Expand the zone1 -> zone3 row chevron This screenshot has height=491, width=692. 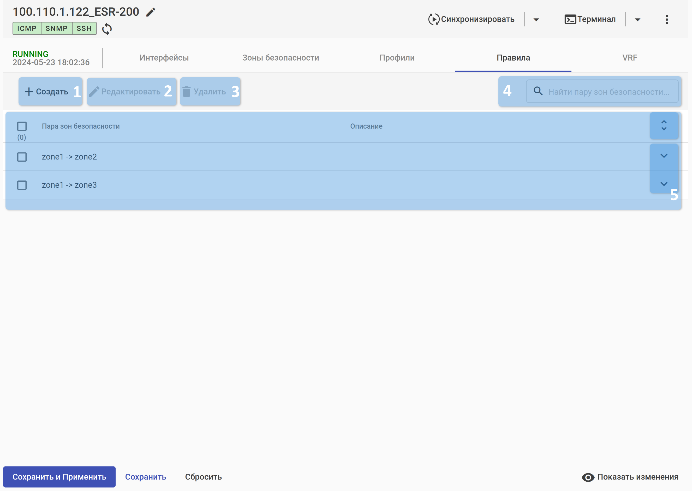click(x=664, y=184)
